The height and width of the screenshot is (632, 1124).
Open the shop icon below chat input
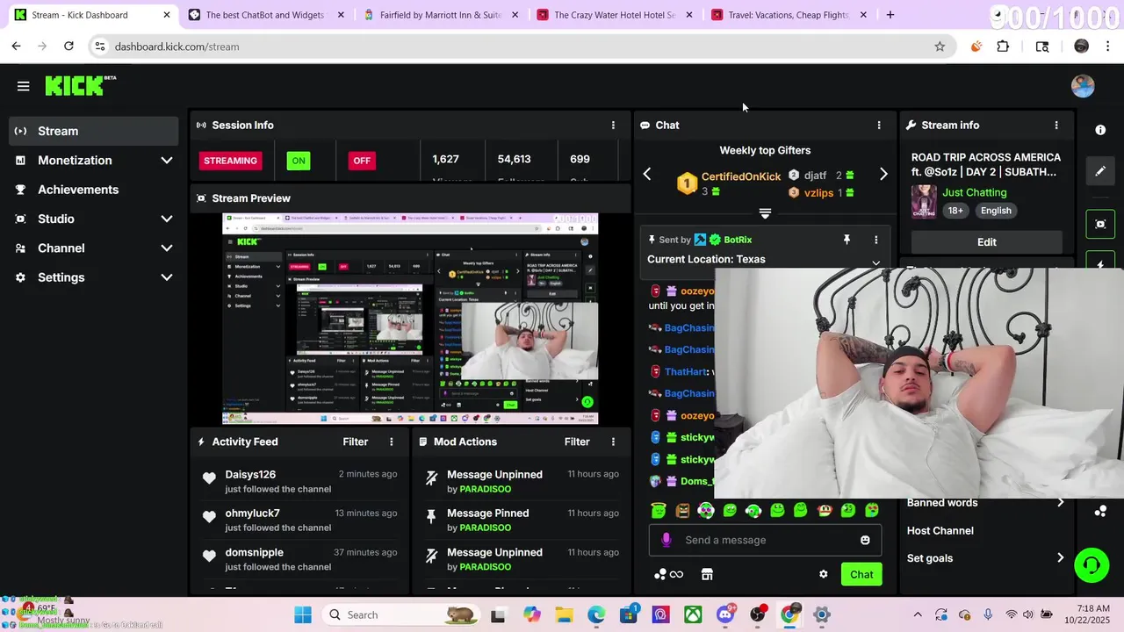(707, 574)
